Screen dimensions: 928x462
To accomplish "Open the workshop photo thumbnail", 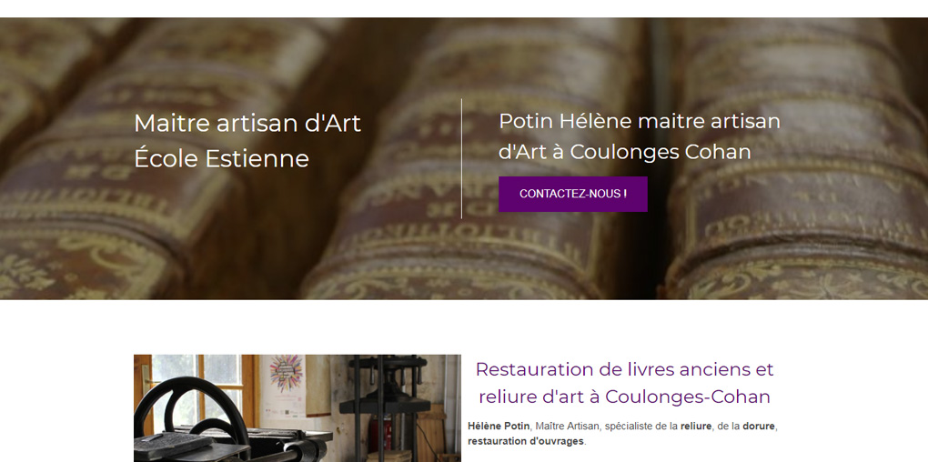I will pyautogui.click(x=298, y=408).
